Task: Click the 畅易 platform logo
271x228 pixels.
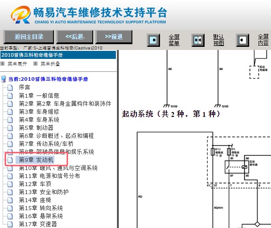Action: (21, 15)
